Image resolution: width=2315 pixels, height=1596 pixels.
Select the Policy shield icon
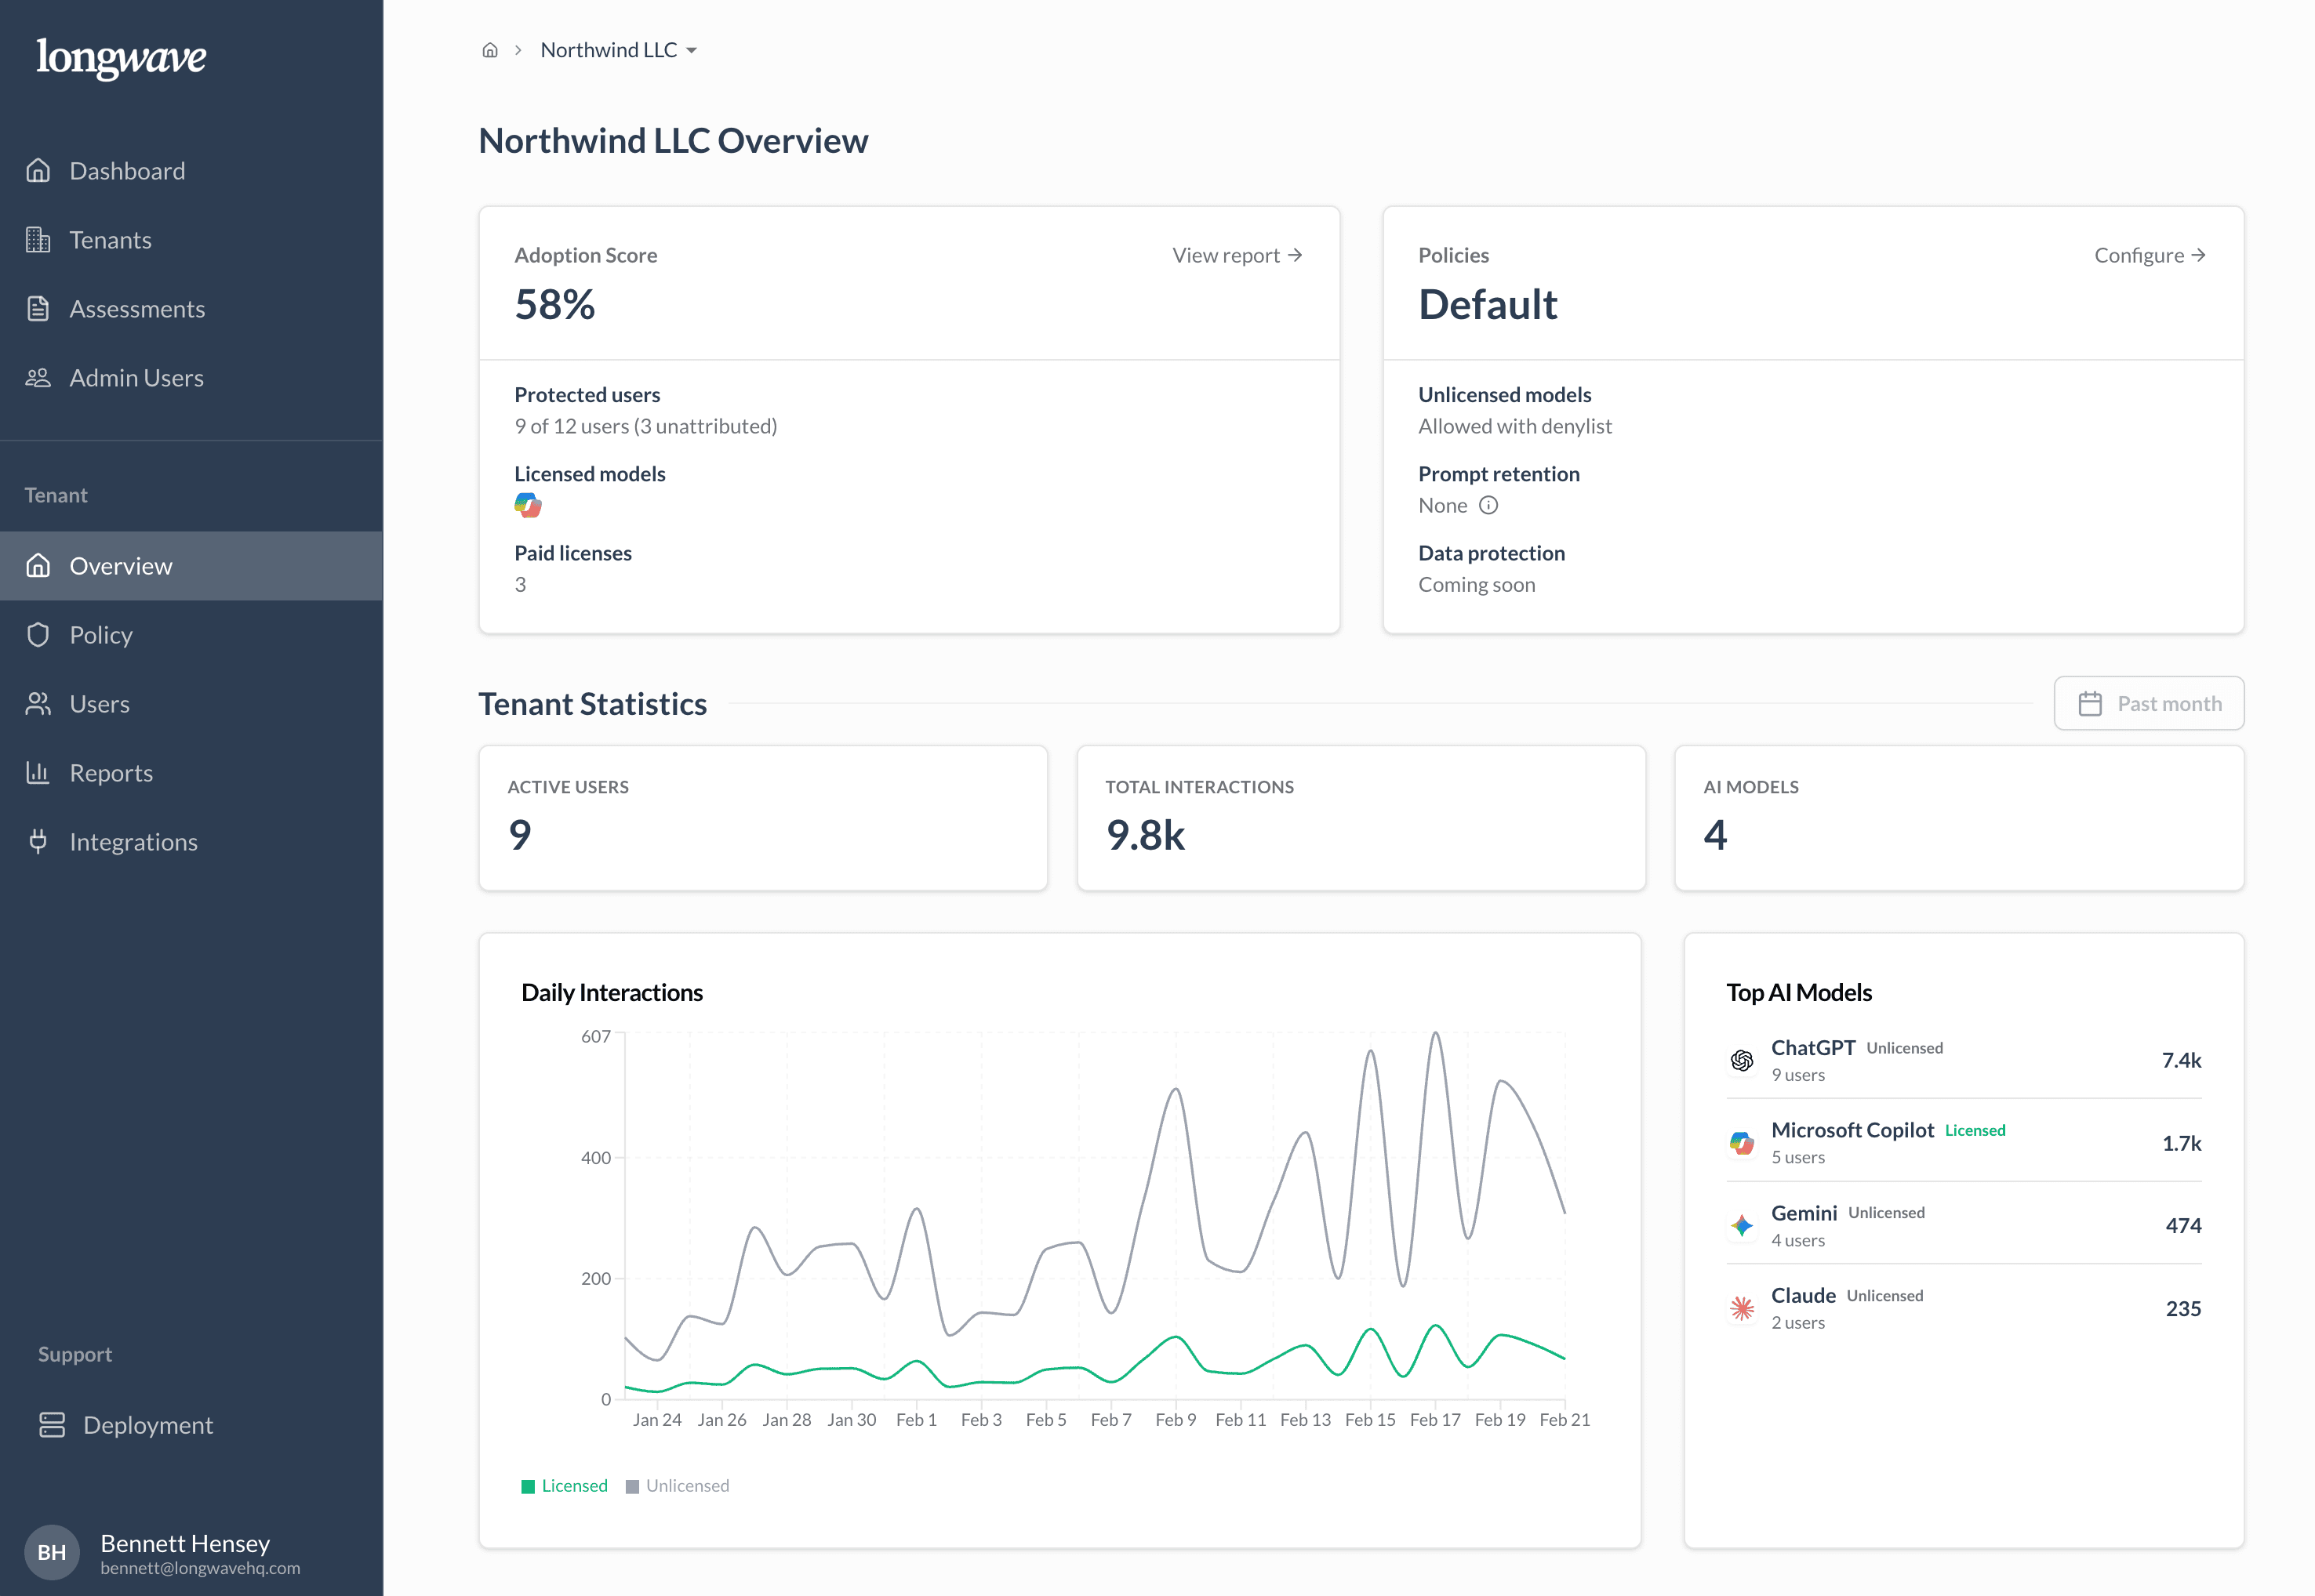[x=38, y=634]
